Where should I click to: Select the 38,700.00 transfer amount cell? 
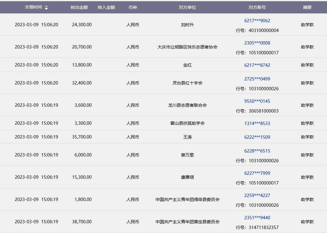tap(82, 222)
